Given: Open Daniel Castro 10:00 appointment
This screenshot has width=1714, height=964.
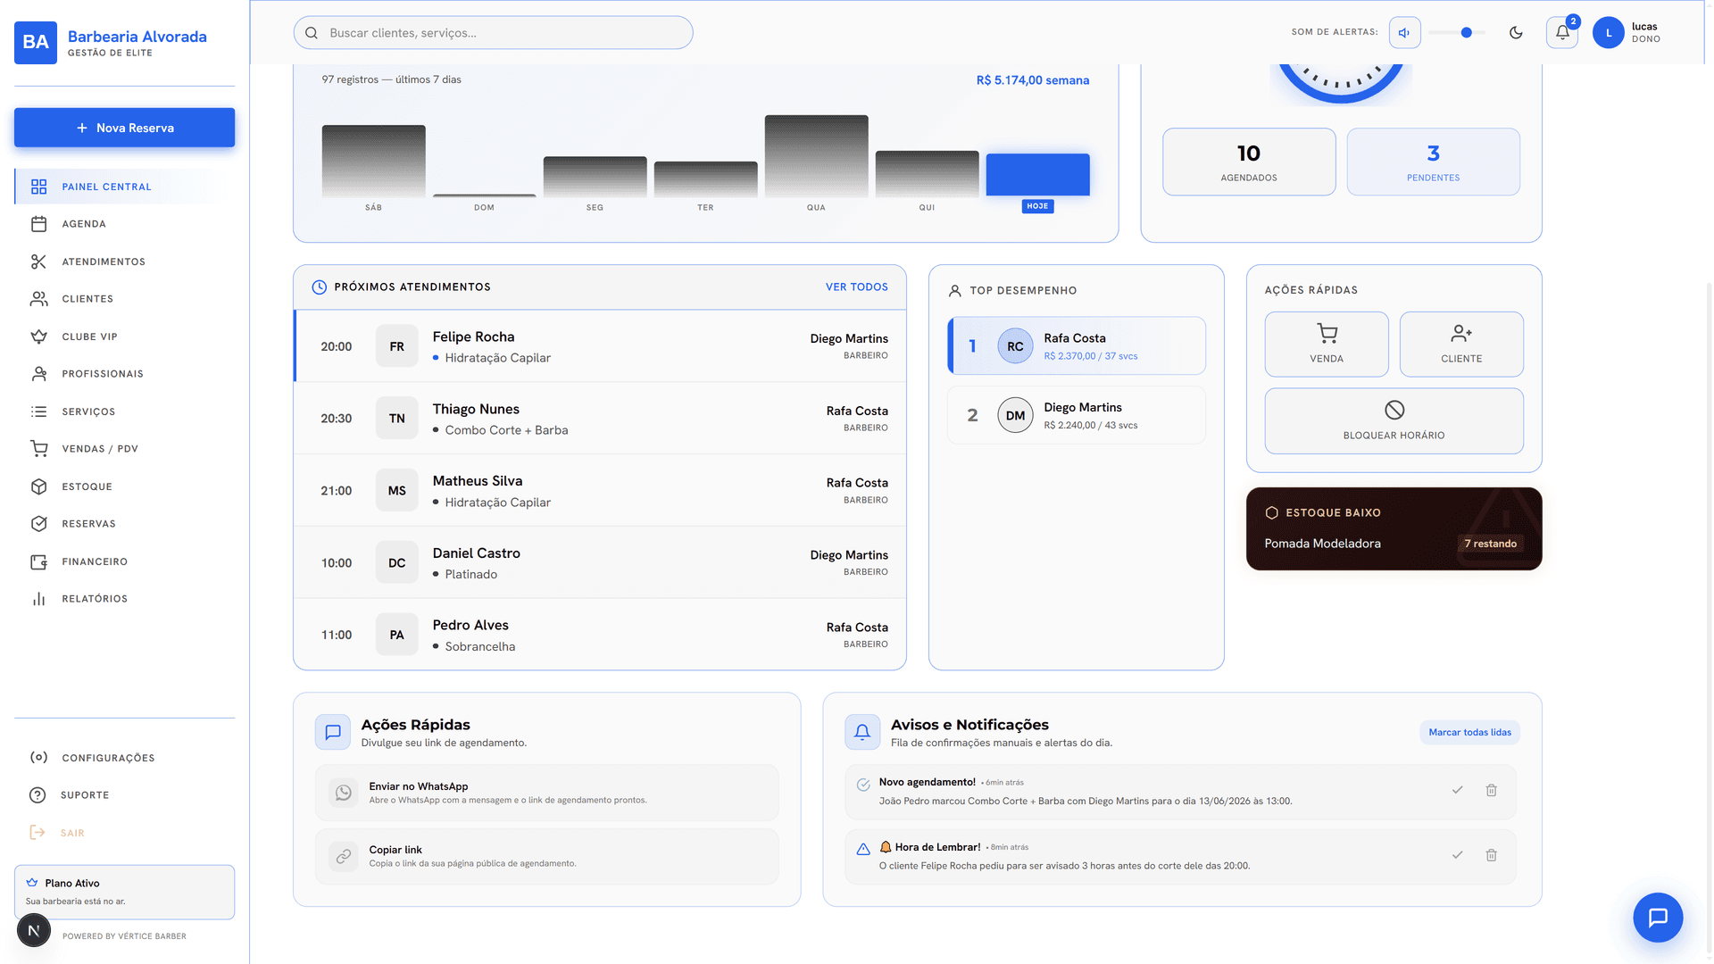Looking at the screenshot, I should pos(600,563).
